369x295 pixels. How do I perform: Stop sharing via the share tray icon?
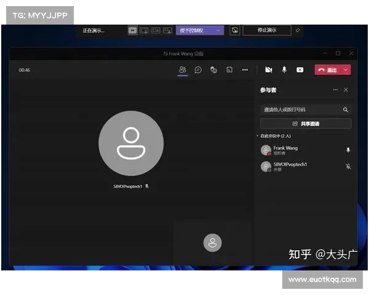(300, 70)
